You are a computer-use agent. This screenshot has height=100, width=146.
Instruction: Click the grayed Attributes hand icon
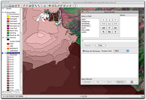coord(64,6)
